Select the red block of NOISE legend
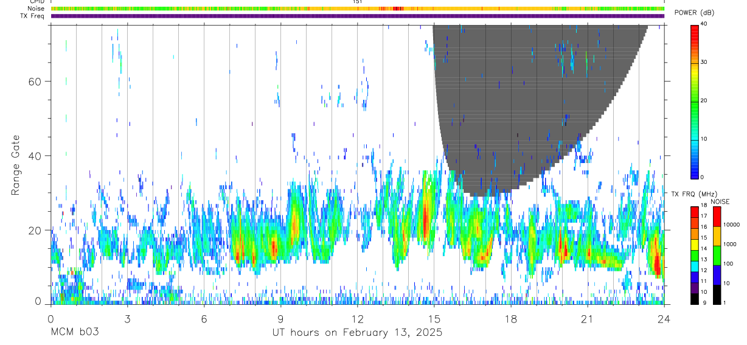 (717, 217)
